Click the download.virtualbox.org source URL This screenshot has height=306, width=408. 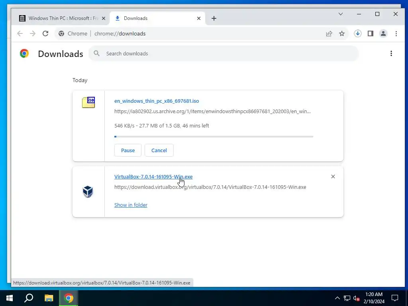tap(210, 187)
